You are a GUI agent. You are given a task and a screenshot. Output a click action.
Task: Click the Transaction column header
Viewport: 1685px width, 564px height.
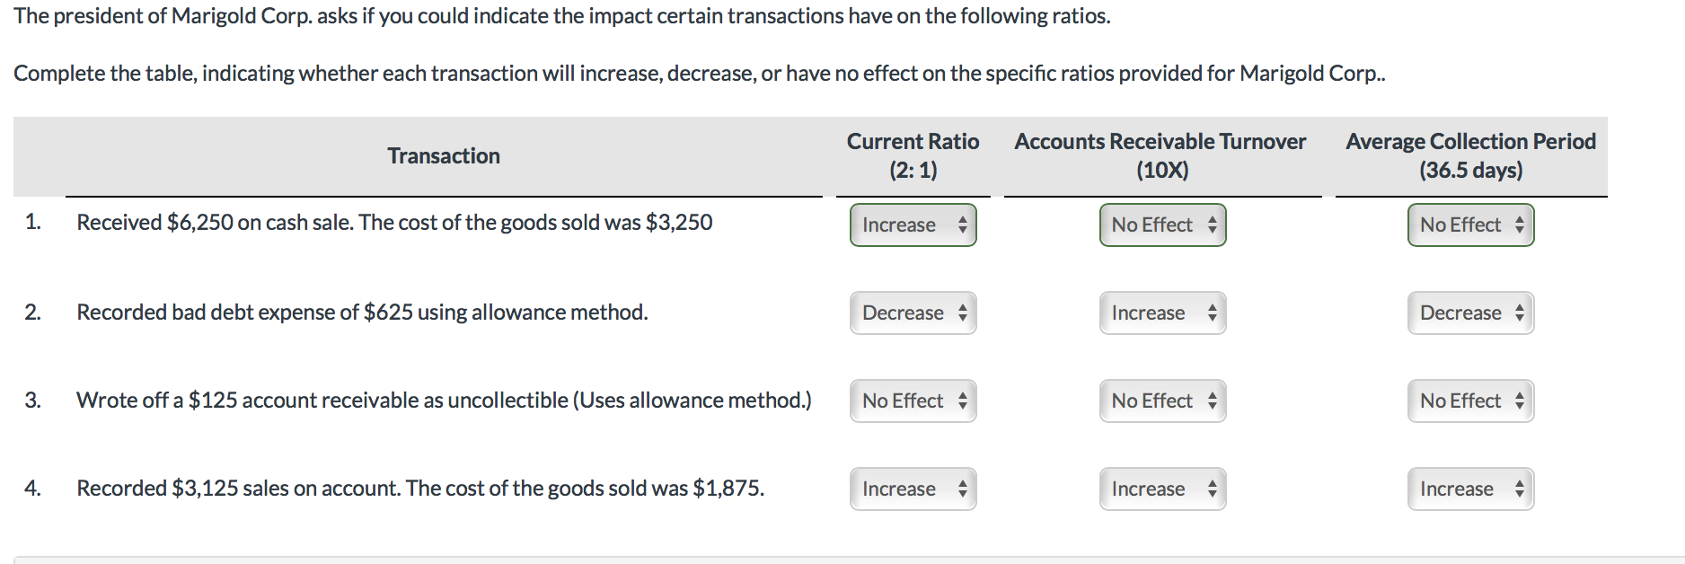[444, 155]
